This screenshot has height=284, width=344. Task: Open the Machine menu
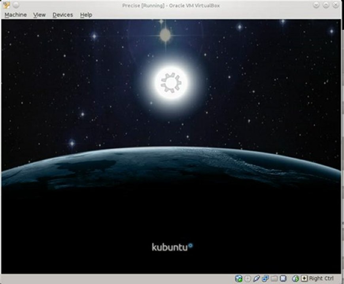(x=15, y=15)
